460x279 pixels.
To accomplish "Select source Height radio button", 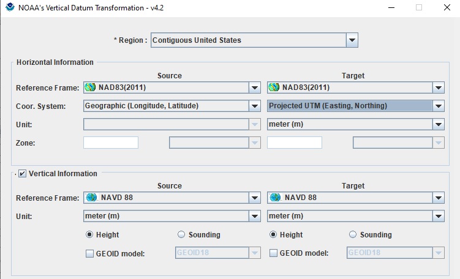I will [x=89, y=234].
